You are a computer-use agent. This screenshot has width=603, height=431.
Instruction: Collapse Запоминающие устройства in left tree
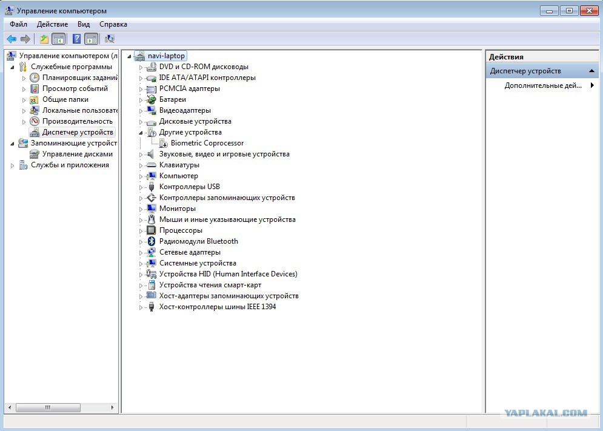pos(12,144)
